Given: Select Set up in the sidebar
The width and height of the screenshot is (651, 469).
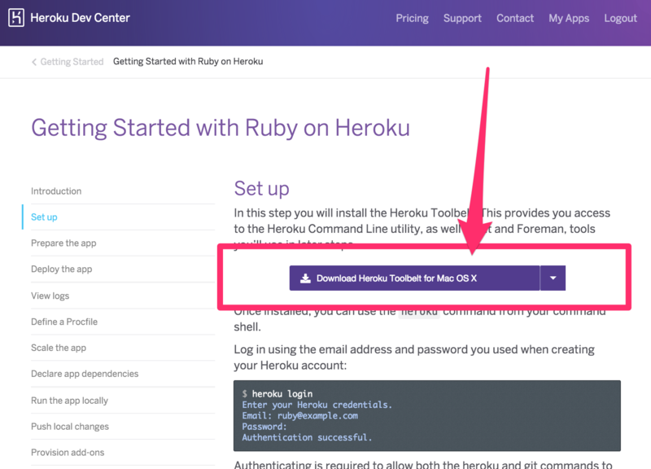Looking at the screenshot, I should pyautogui.click(x=44, y=217).
